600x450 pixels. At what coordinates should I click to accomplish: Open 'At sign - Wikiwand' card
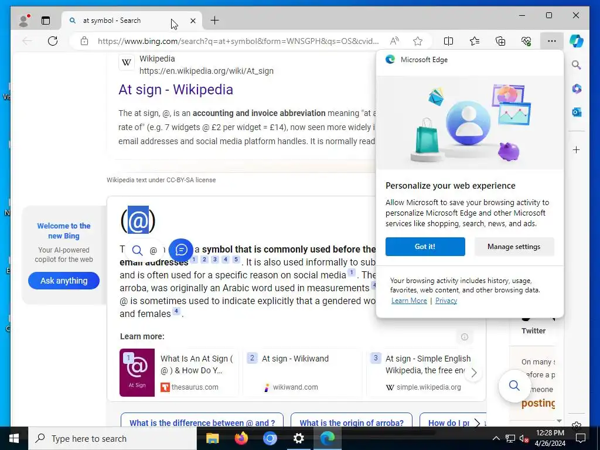(x=302, y=372)
